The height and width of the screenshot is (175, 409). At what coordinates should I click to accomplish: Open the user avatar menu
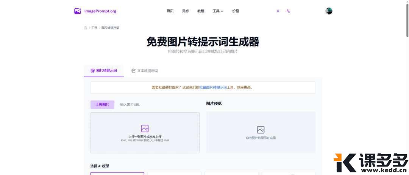tap(329, 11)
